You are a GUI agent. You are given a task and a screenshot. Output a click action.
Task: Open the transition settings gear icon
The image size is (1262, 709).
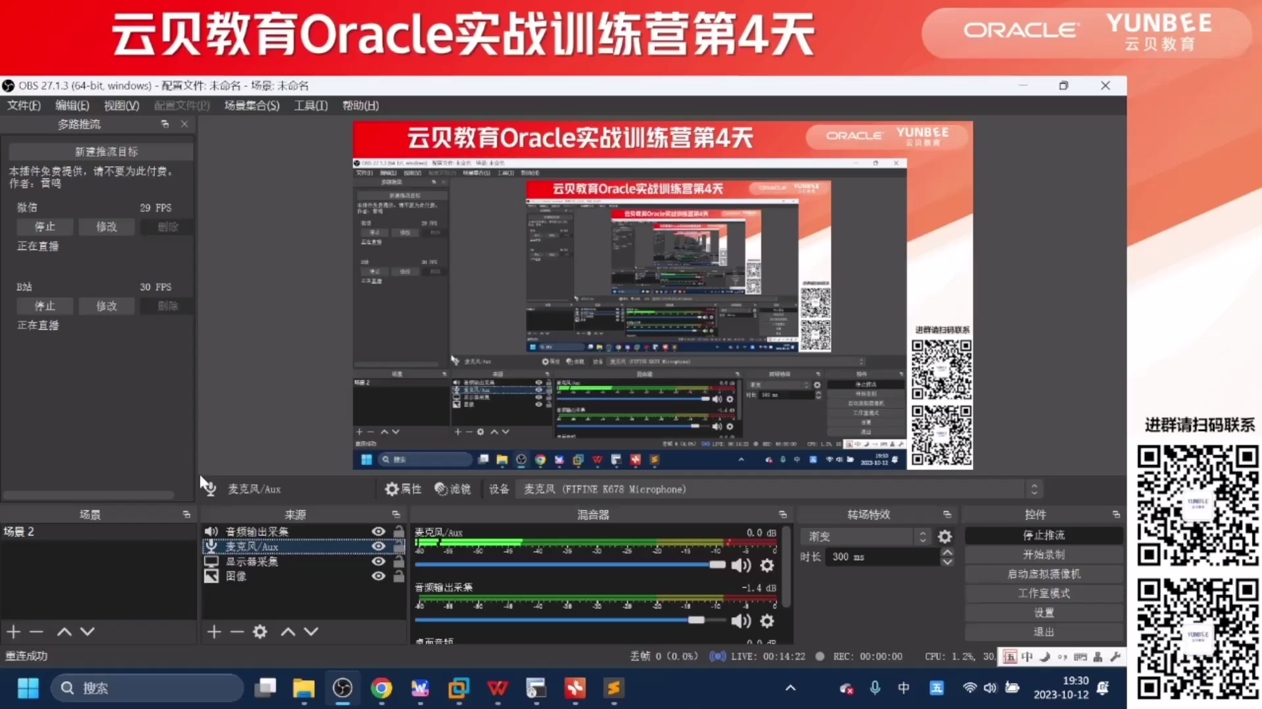(945, 536)
